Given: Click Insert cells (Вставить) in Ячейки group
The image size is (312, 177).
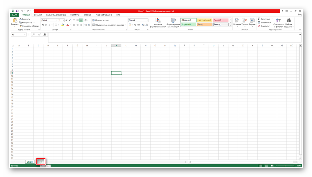Looking at the screenshot, I should coord(237,22).
